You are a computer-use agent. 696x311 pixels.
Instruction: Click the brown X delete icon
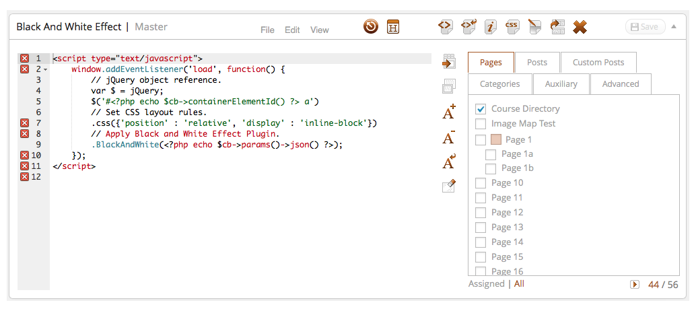(x=580, y=27)
